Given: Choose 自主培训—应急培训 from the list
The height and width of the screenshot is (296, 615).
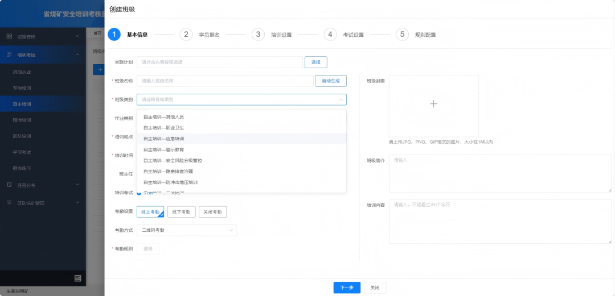Looking at the screenshot, I should [x=163, y=139].
